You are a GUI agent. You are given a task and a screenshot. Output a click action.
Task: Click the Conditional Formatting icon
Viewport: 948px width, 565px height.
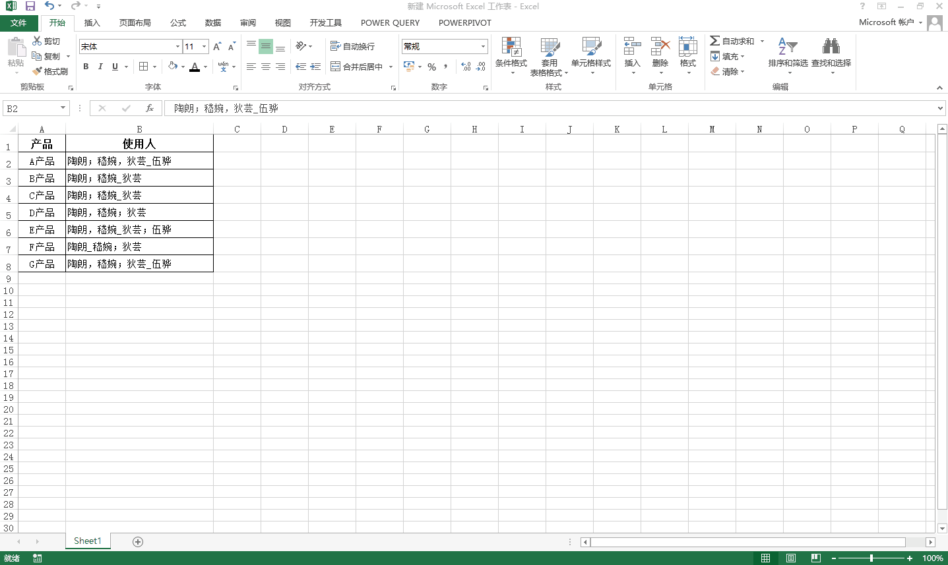[511, 47]
